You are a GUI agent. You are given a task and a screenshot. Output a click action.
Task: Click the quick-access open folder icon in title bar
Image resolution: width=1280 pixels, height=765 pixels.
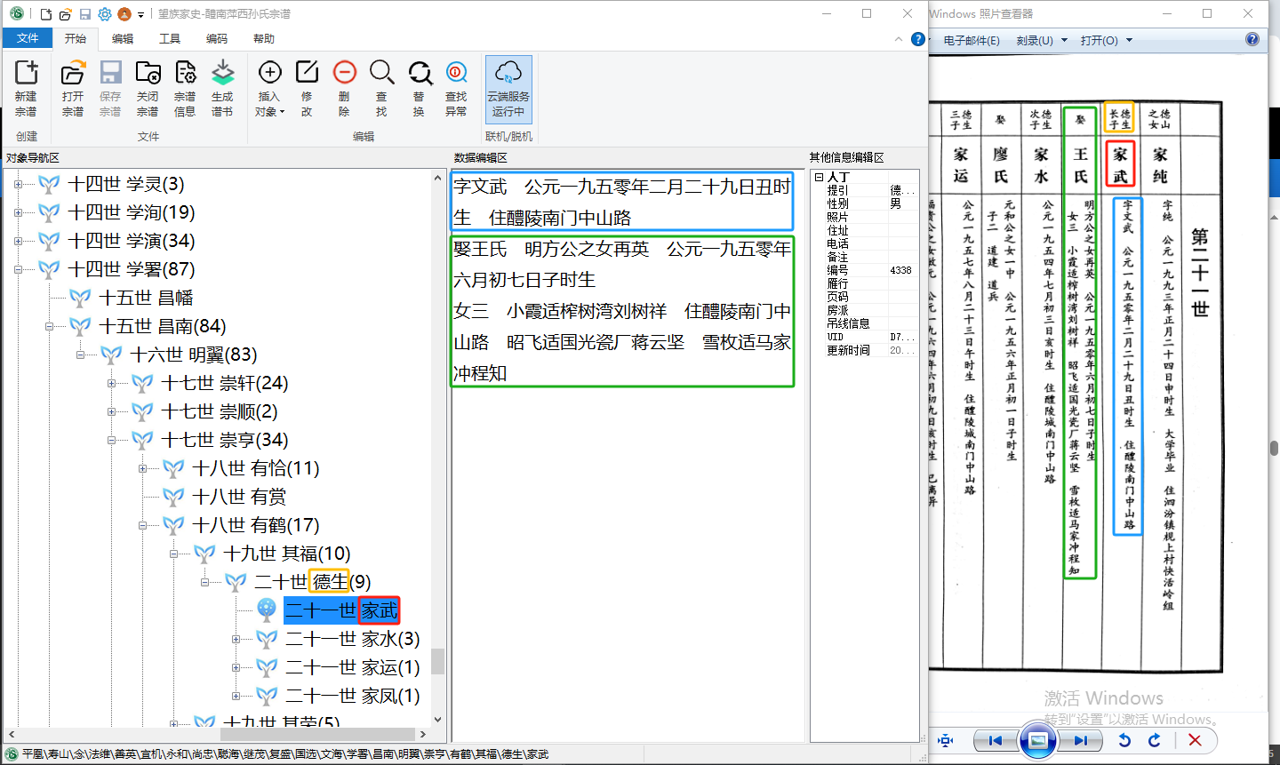[65, 14]
